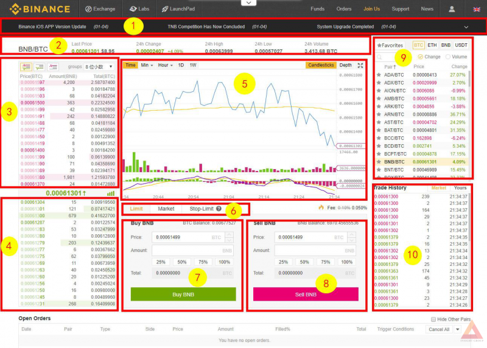This screenshot has width=487, height=348.
Task: Open the Hour interval dropdown
Action: 165,65
